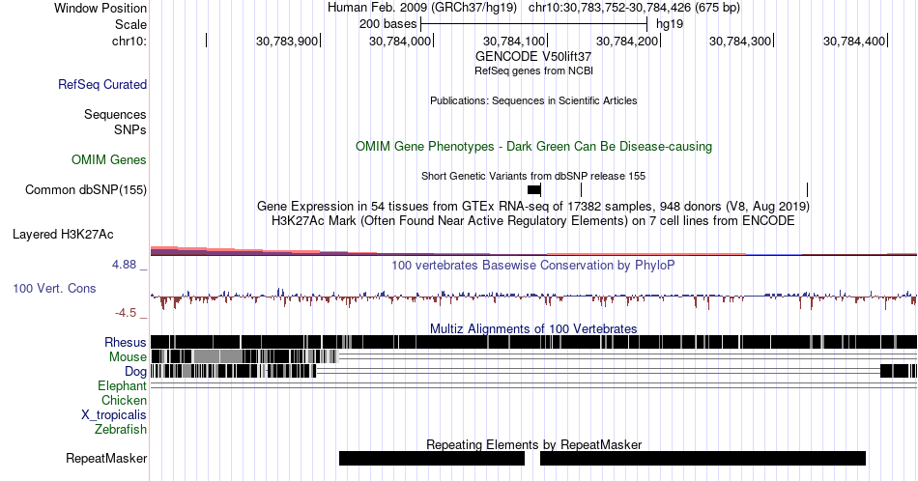Click the PhyloP conservation graph

tap(533, 297)
